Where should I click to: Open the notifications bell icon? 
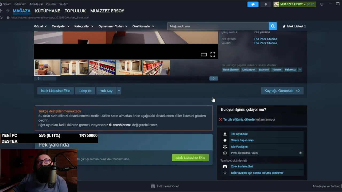click(266, 4)
